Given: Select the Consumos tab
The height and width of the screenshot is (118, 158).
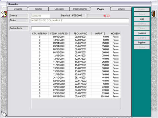Looking at the screenshot, I should pyautogui.click(x=59, y=9).
